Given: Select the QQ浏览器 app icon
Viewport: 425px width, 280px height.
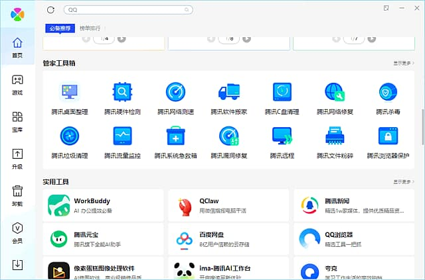Looking at the screenshot, I should pos(309,238).
